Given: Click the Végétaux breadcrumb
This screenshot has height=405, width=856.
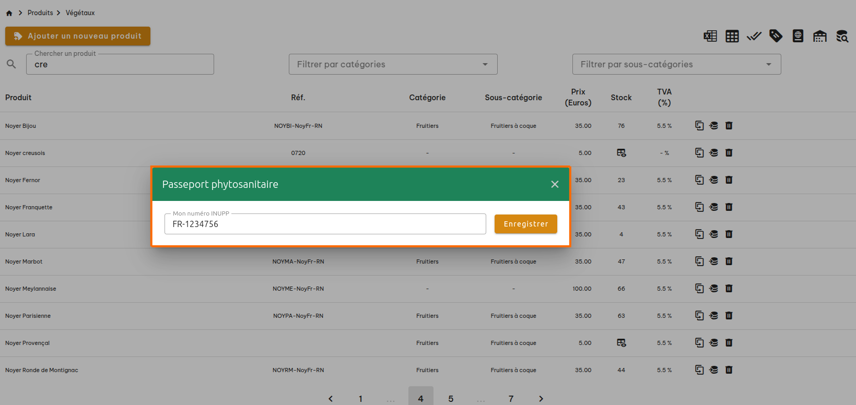Looking at the screenshot, I should (80, 13).
